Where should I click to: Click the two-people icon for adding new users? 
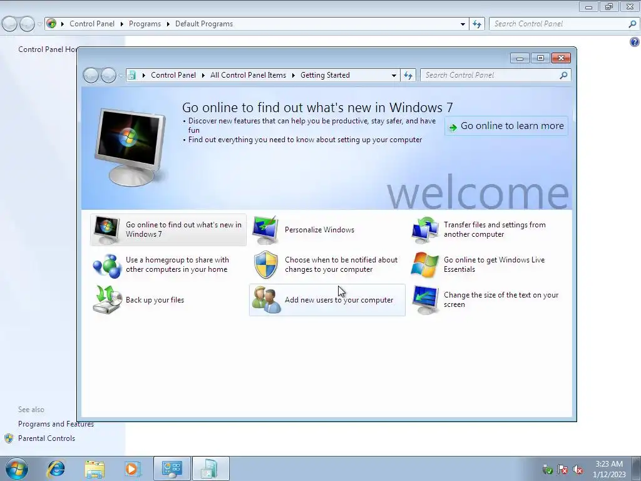266,300
